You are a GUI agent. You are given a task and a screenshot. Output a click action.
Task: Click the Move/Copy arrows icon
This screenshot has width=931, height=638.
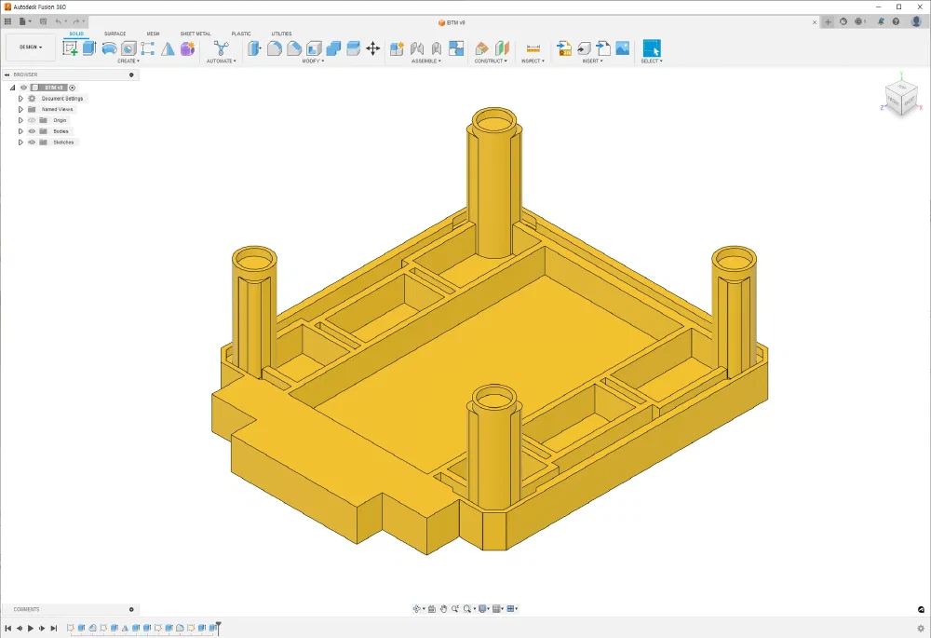click(373, 48)
